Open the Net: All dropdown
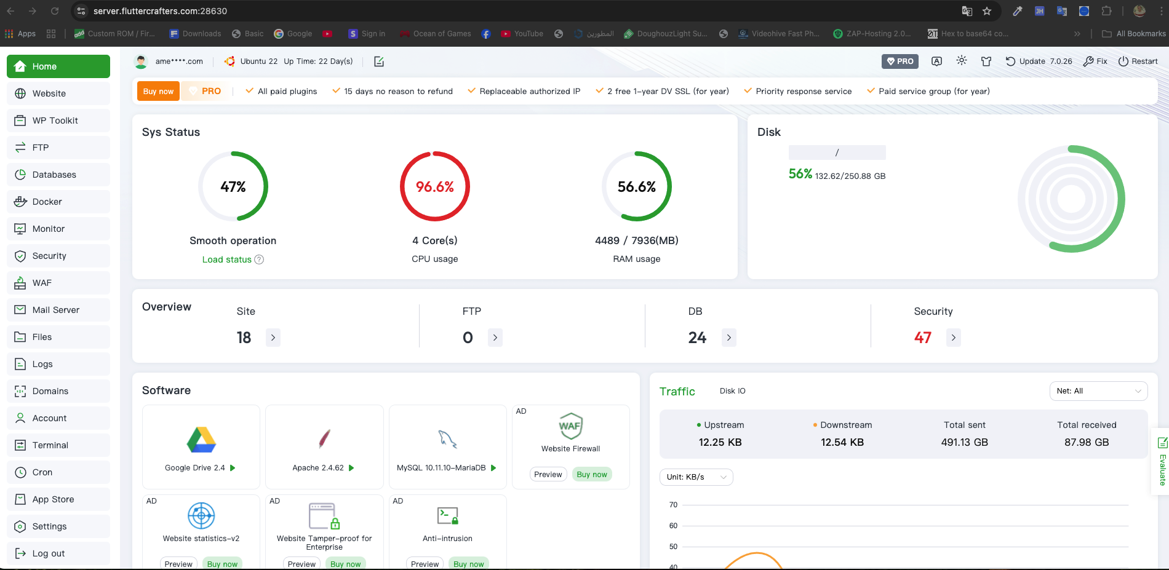Image resolution: width=1169 pixels, height=570 pixels. point(1098,391)
